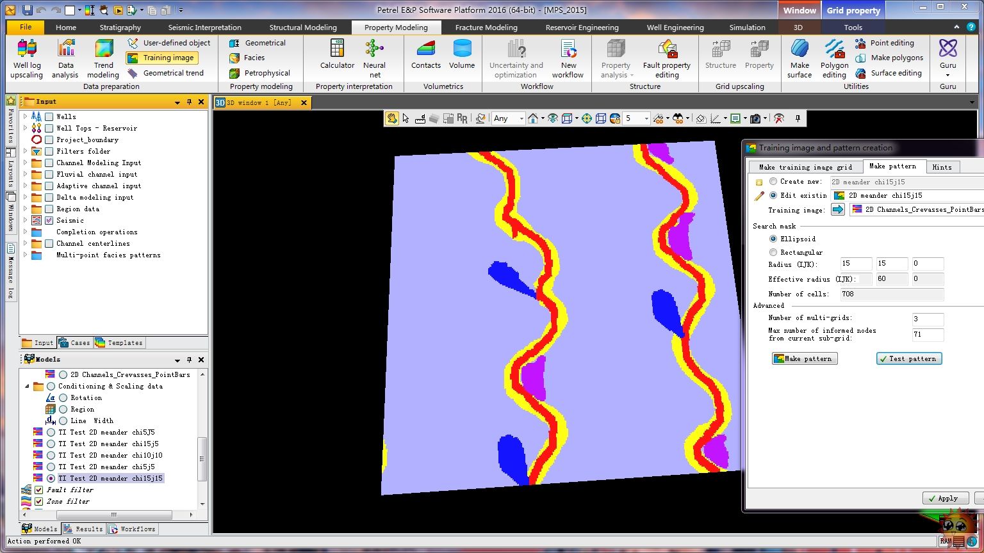Expand Multi-point facies patterns folder
The height and width of the screenshot is (553, 984).
click(x=25, y=255)
